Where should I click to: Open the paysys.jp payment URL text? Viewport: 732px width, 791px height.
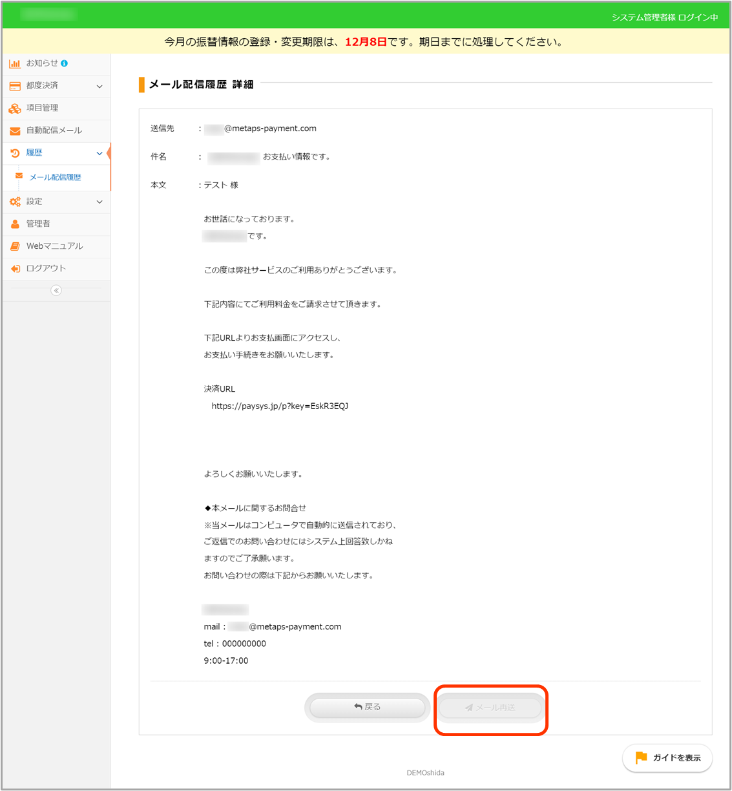tap(280, 406)
